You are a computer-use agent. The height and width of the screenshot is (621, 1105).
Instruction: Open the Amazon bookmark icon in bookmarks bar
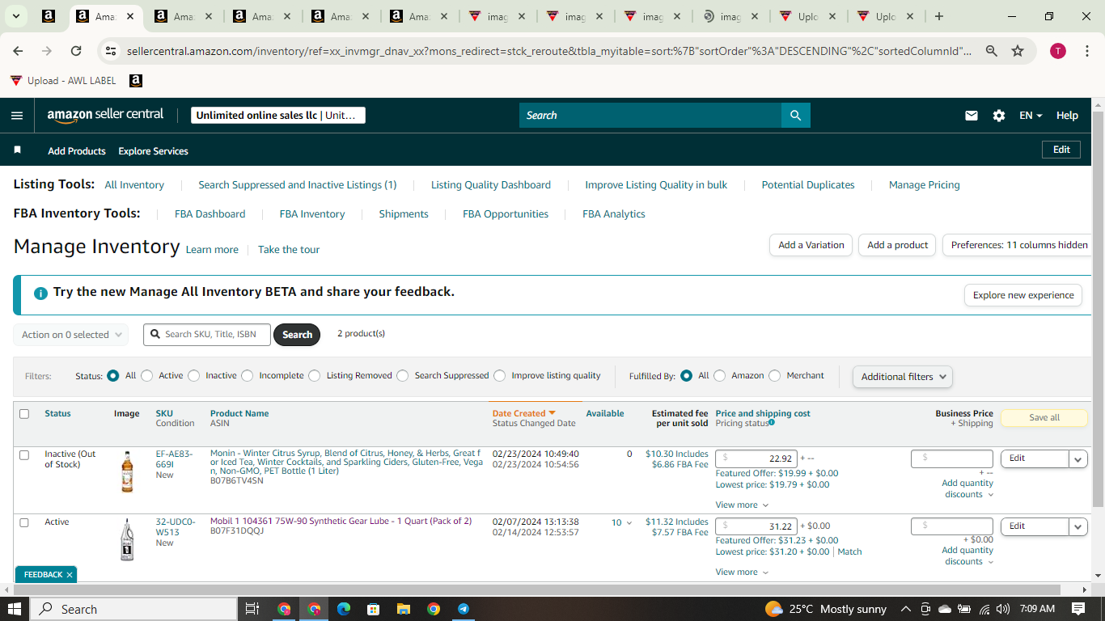click(136, 81)
